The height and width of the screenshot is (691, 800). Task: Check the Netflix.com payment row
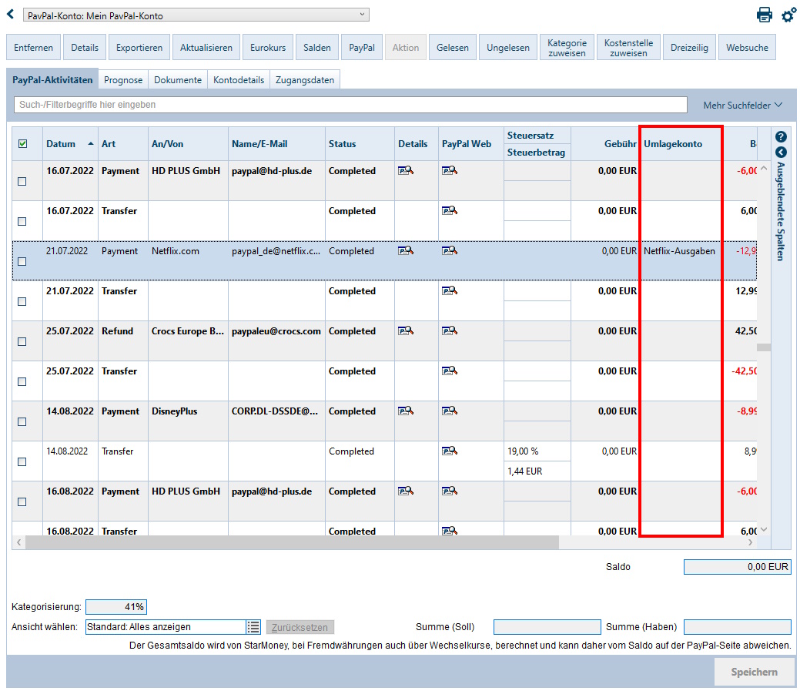[x=22, y=262]
